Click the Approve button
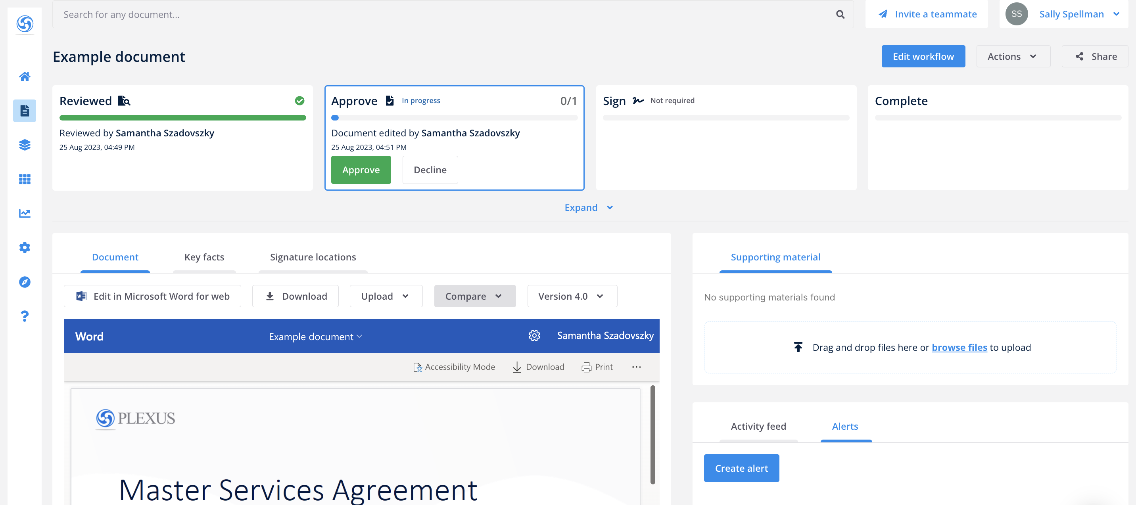Image resolution: width=1136 pixels, height=505 pixels. [361, 170]
